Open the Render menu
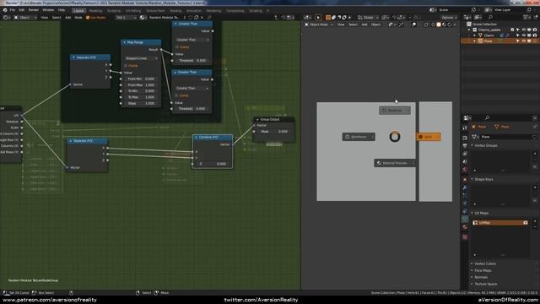Screen dimensions: 540x304 34,10
